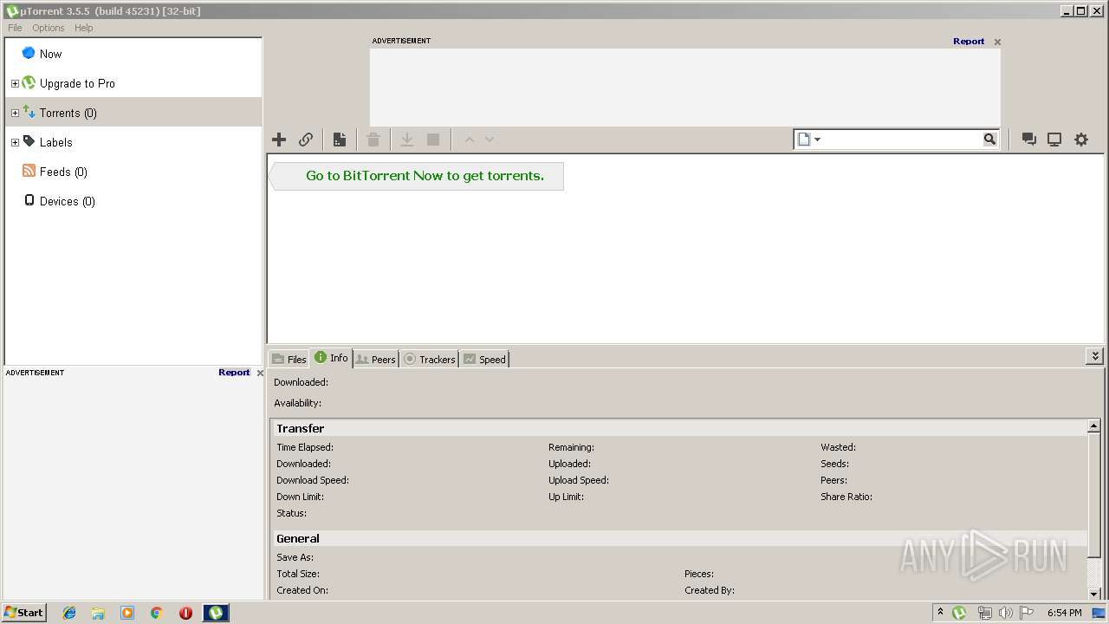Image resolution: width=1109 pixels, height=624 pixels.
Task: Expand the Upgrade to Pro tree node
Action: 15,84
